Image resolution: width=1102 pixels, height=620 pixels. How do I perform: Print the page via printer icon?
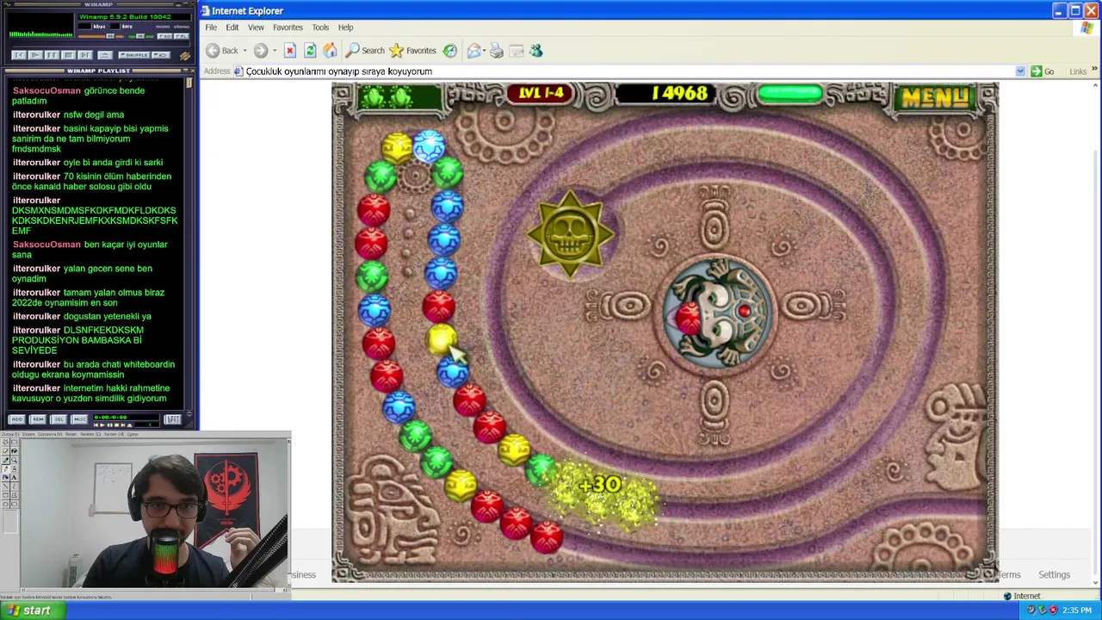(497, 51)
